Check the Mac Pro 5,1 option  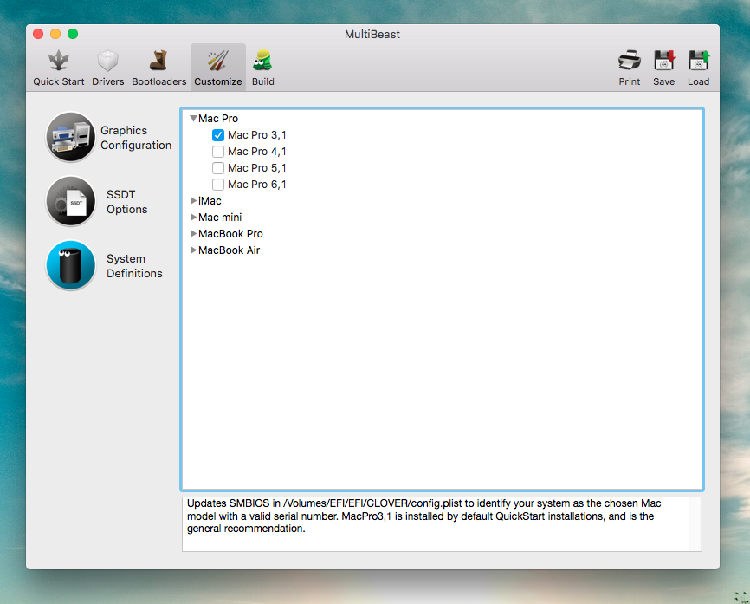(218, 168)
